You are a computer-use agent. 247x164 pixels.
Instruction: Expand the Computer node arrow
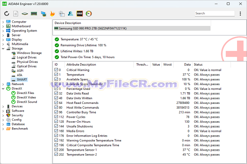pyautogui.click(x=3, y=22)
